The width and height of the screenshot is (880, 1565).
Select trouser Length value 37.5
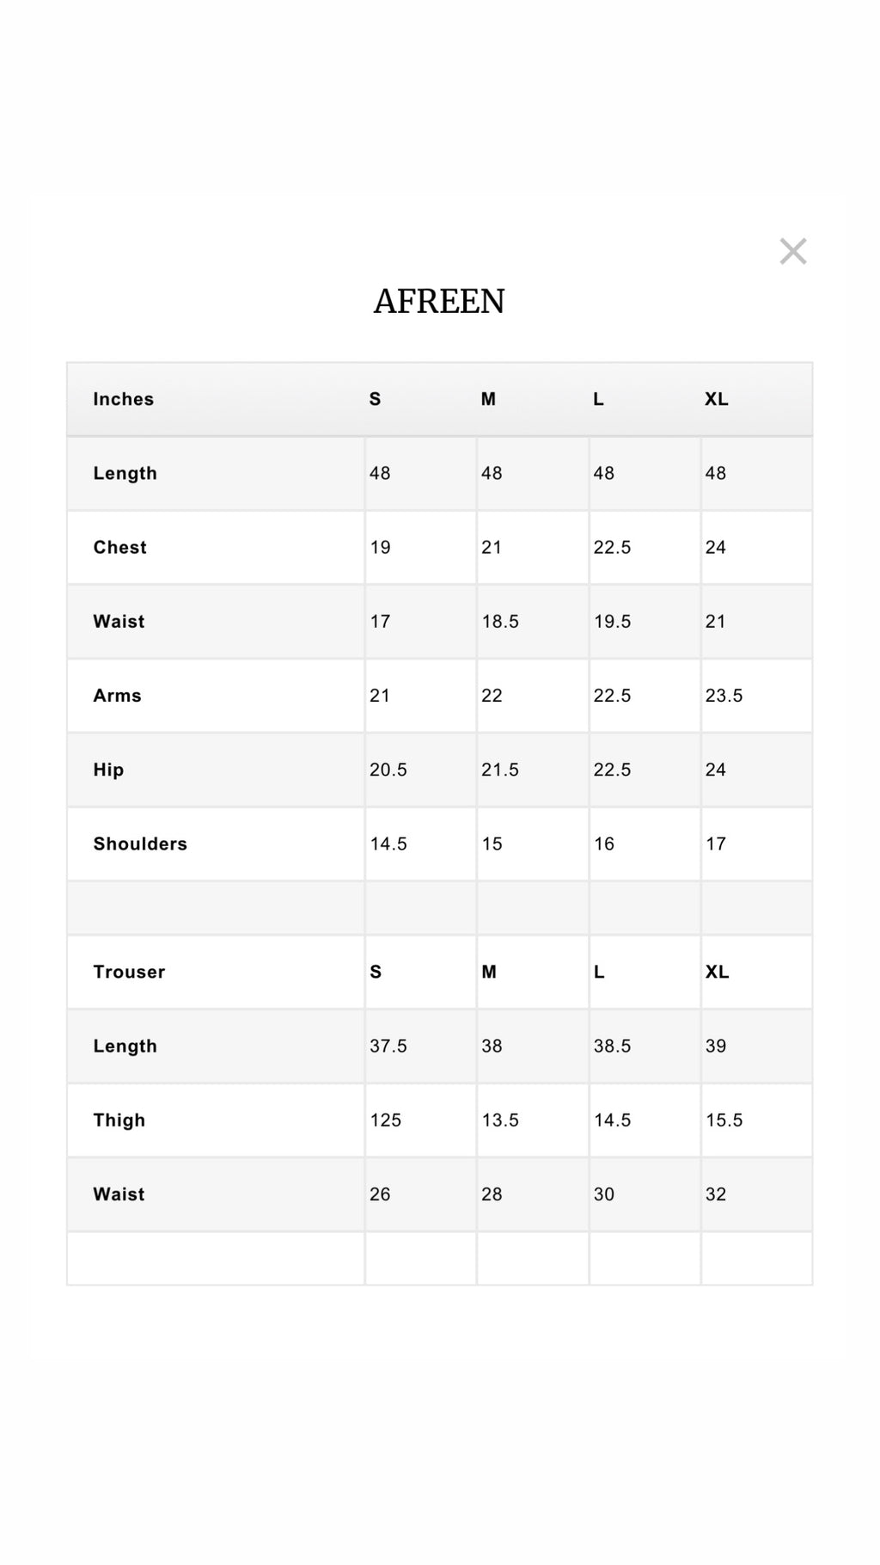point(388,1046)
